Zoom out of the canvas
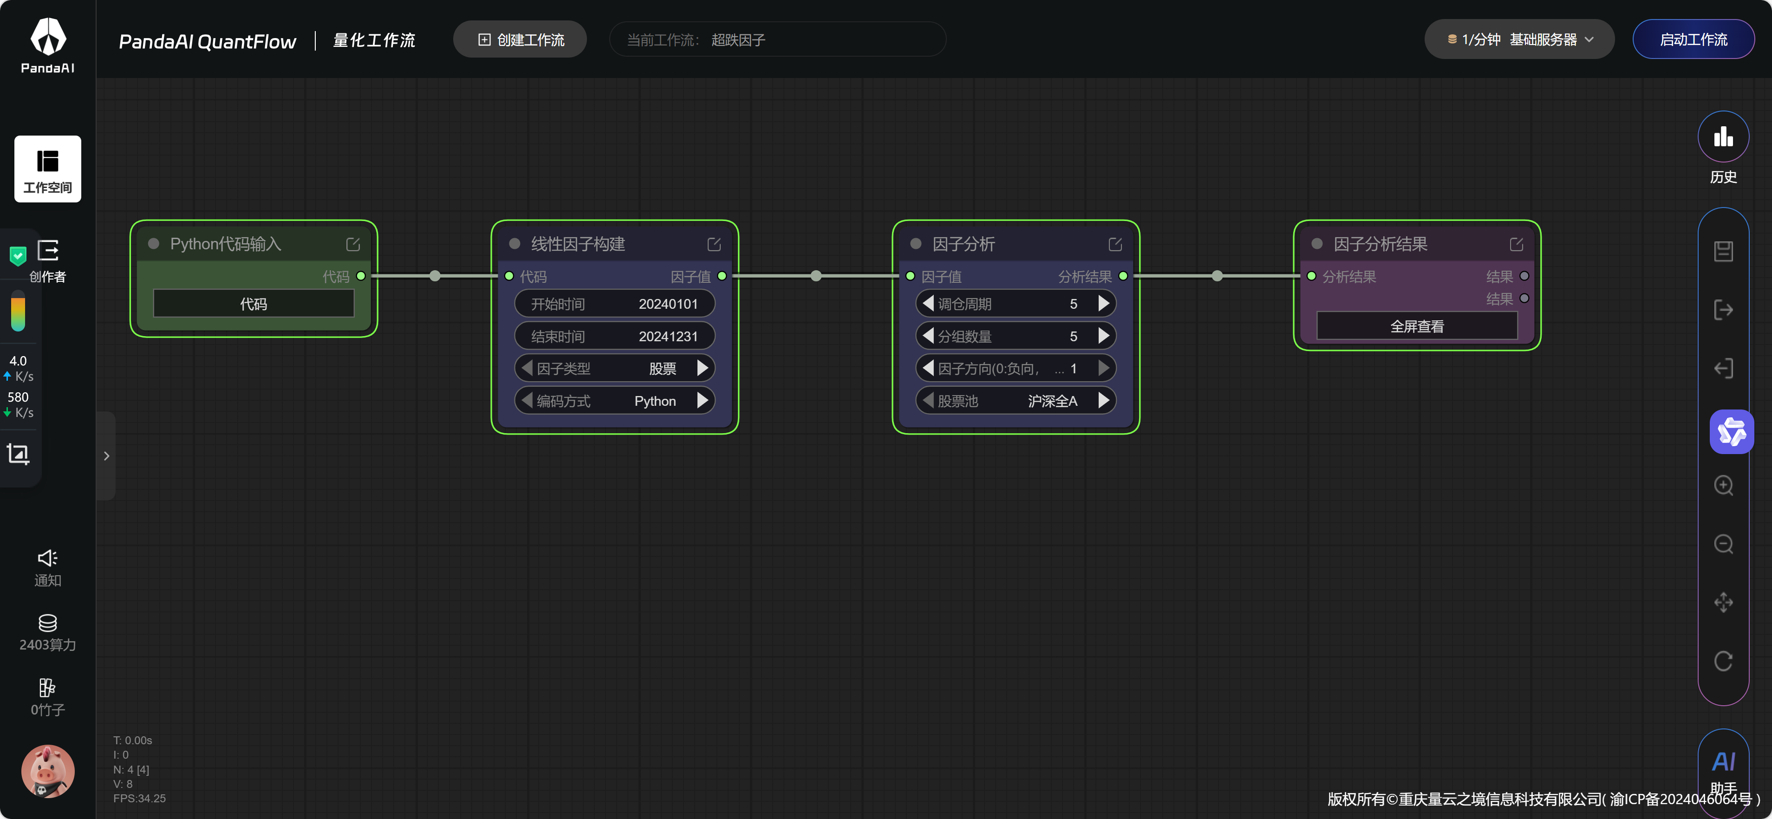 point(1723,544)
